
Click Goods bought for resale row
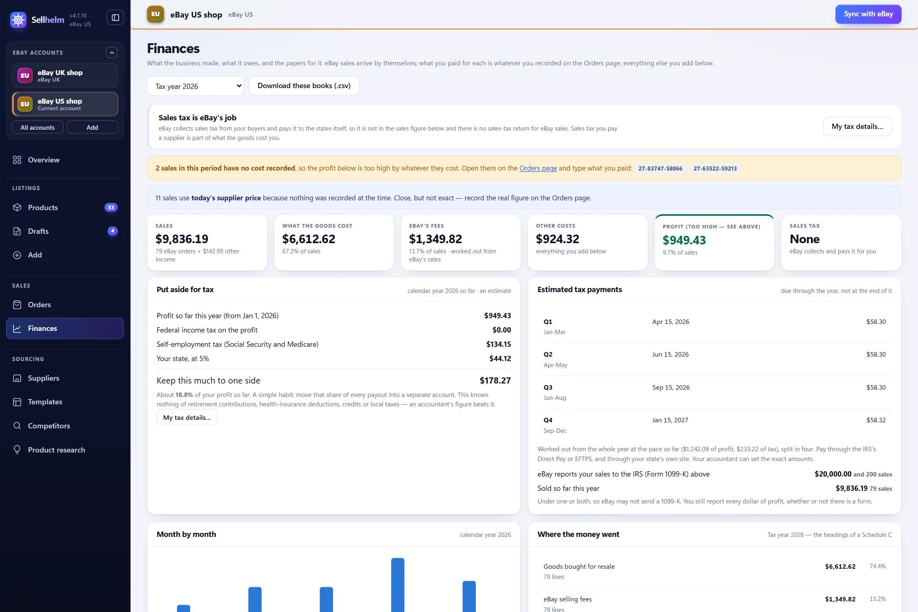(x=714, y=571)
